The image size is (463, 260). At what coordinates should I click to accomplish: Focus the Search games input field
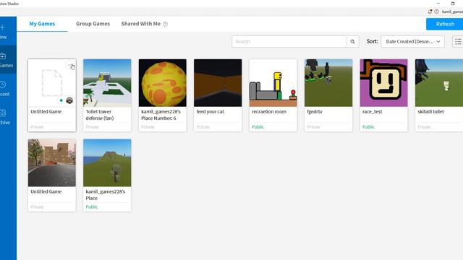click(x=289, y=42)
